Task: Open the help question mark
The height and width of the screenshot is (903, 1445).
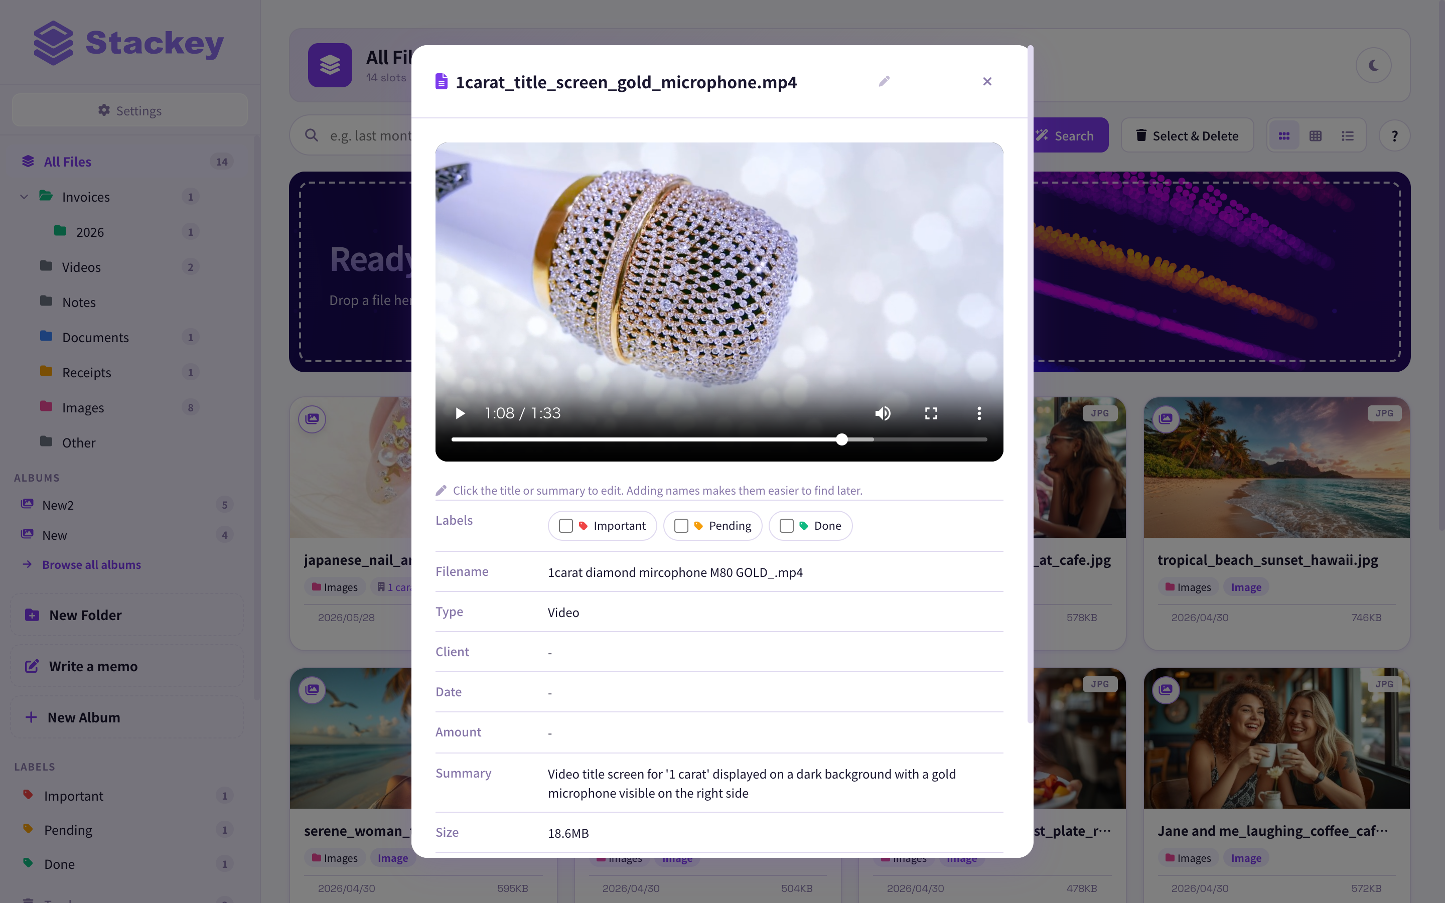Action: [x=1394, y=135]
